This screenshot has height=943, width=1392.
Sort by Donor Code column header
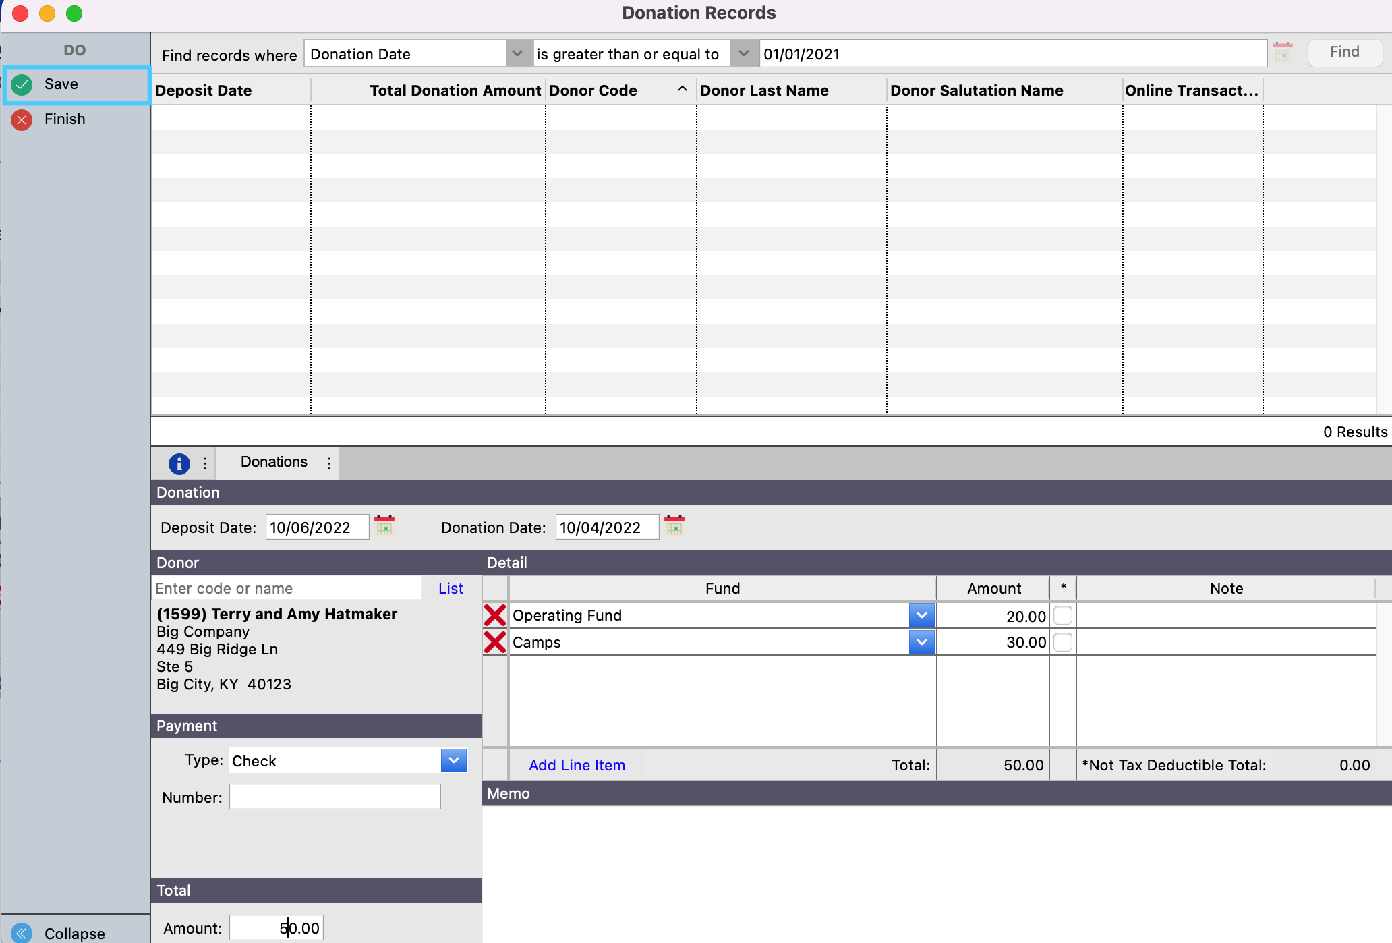593,90
